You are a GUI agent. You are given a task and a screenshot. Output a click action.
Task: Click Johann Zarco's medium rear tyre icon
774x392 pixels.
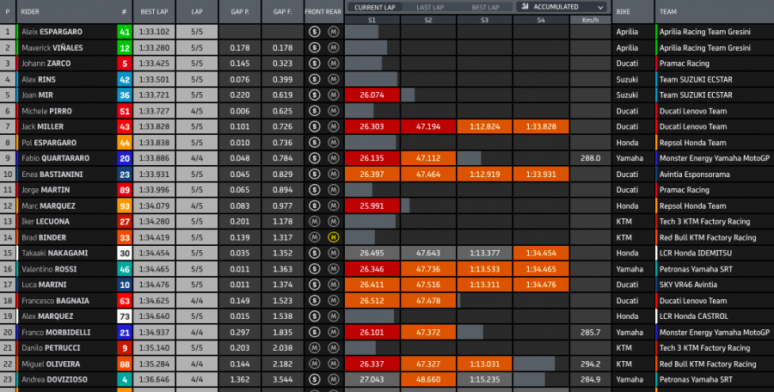(333, 64)
